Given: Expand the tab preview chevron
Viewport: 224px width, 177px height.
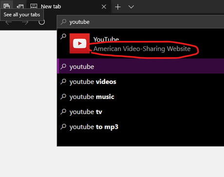Looking at the screenshot, I should tap(131, 7).
